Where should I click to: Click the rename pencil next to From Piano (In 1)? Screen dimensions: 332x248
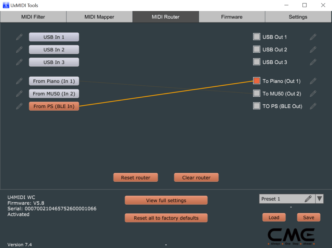pyautogui.click(x=19, y=81)
